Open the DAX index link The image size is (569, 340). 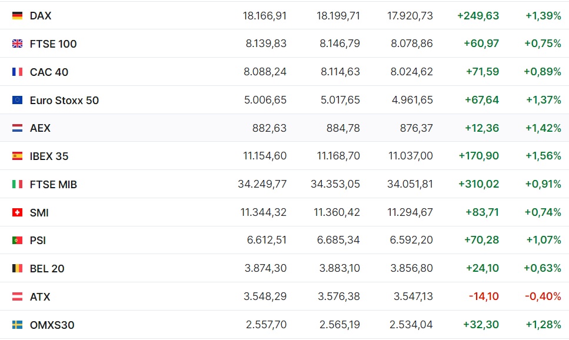tap(40, 16)
